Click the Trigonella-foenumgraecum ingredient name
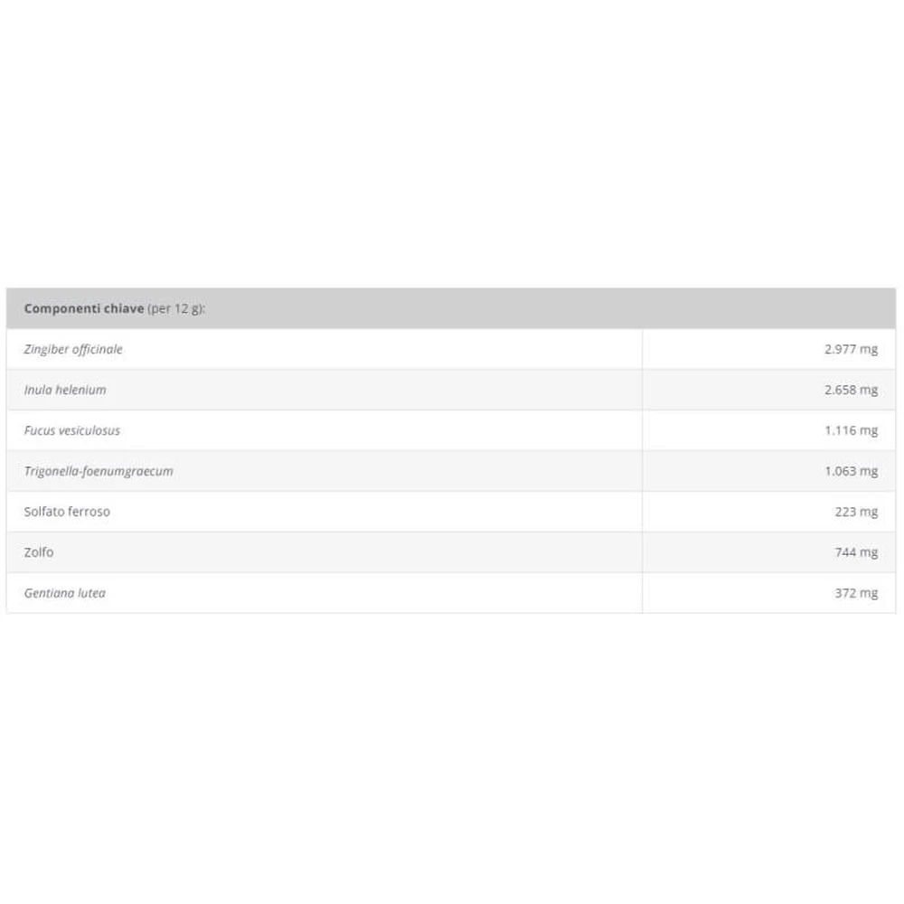Viewport: 904px width, 904px height. click(x=99, y=471)
